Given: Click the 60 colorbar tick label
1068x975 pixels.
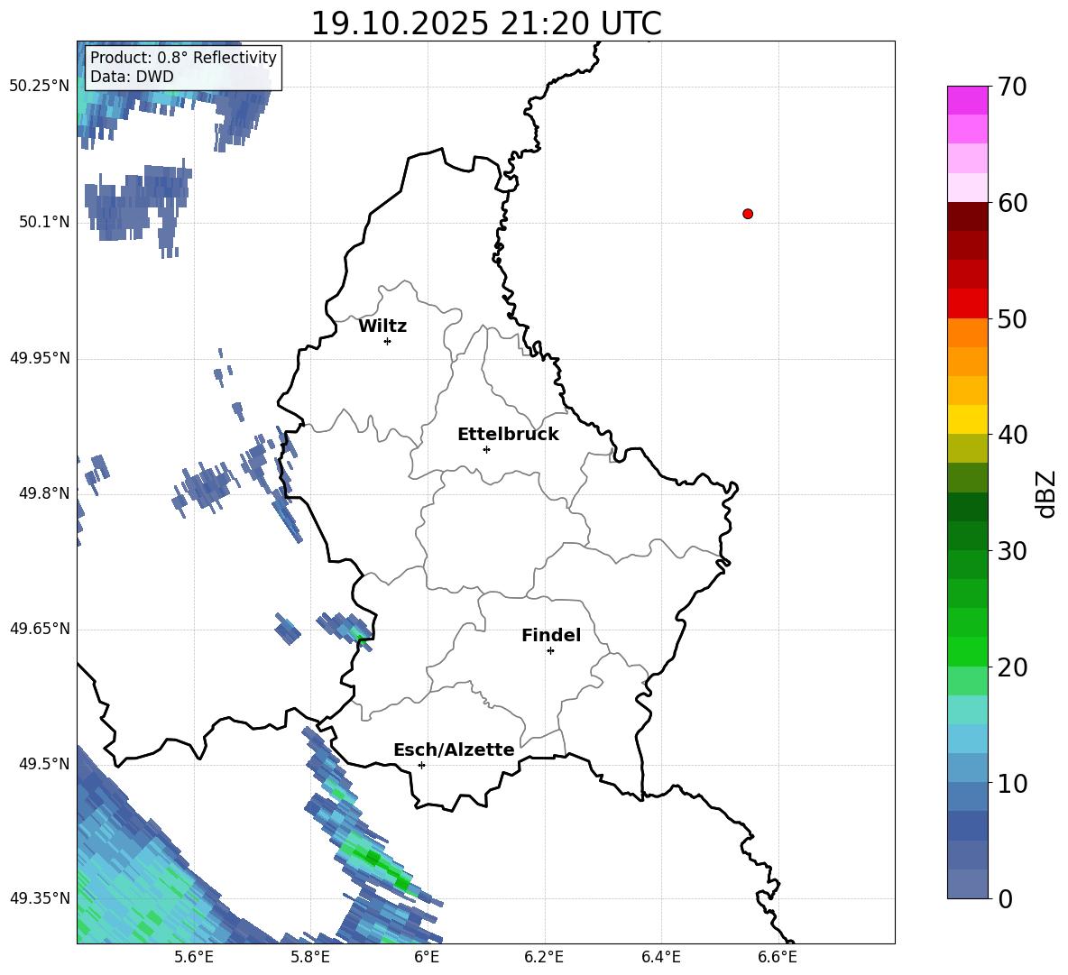Looking at the screenshot, I should point(1013,203).
